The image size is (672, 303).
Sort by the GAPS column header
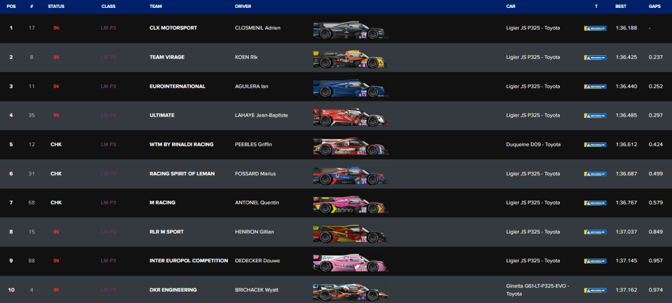654,7
